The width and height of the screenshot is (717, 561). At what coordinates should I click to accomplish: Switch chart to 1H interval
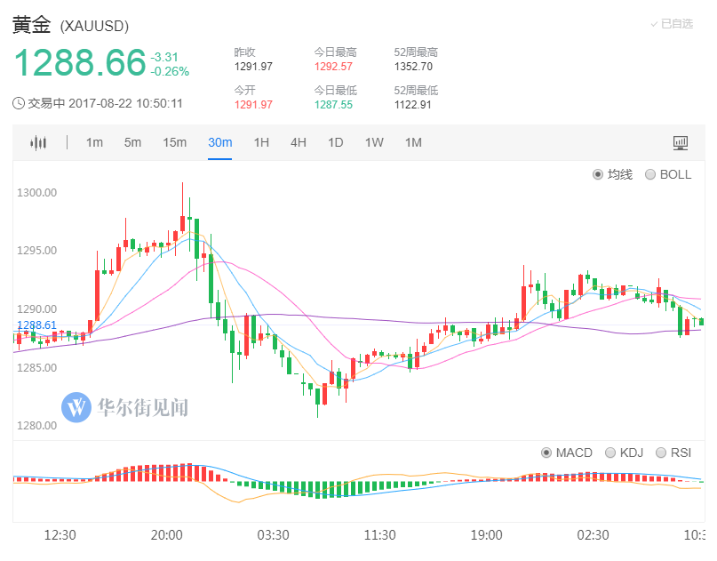pos(261,143)
